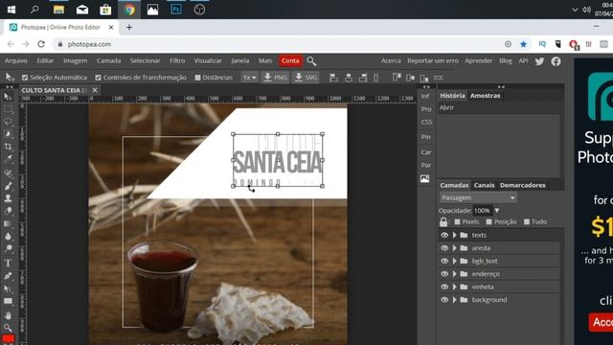
Task: Expand the endereço folder arrow
Action: pyautogui.click(x=455, y=274)
